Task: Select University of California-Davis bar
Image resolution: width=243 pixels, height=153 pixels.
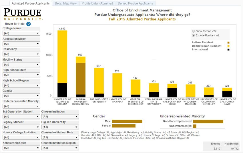Action: (227, 93)
